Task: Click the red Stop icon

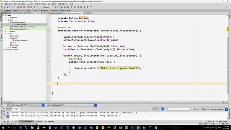Action: pos(68,7)
